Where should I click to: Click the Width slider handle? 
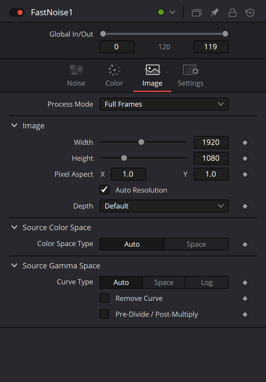pos(141,142)
